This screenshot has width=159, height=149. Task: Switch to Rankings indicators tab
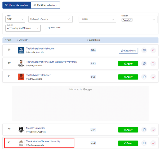pos(45,5)
